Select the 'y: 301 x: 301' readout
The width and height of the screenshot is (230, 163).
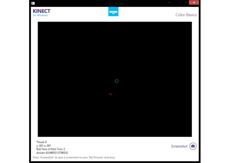[44, 146]
